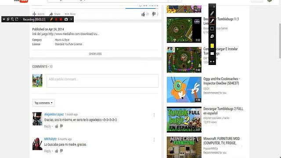Image resolution: width=281 pixels, height=158 pixels.
Task: Open the recorder toolbar dropdown arrow
Action: [x=4, y=19]
